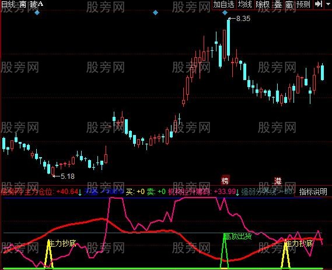
Task: Click the lowest candlestick at 5.18
Action: coord(53,171)
